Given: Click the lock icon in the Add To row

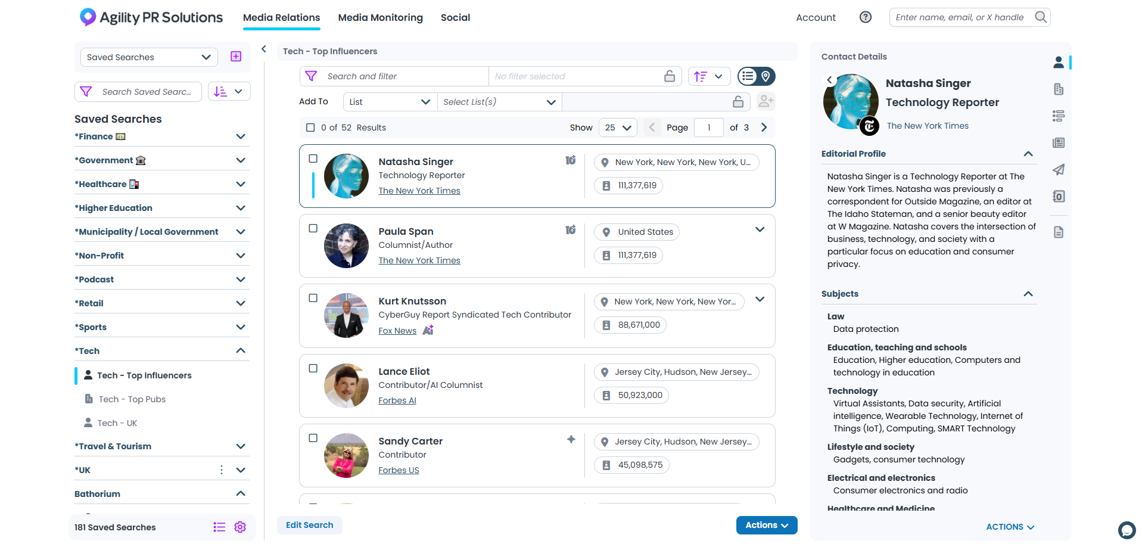Looking at the screenshot, I should (738, 102).
